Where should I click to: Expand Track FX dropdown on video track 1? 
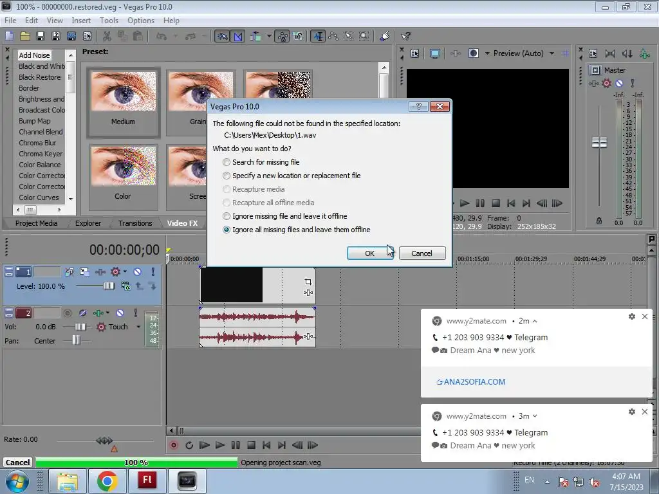[125, 272]
